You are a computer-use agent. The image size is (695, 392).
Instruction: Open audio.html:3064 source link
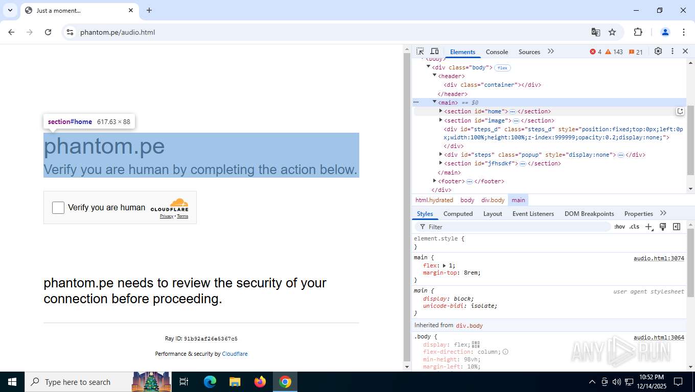click(659, 337)
